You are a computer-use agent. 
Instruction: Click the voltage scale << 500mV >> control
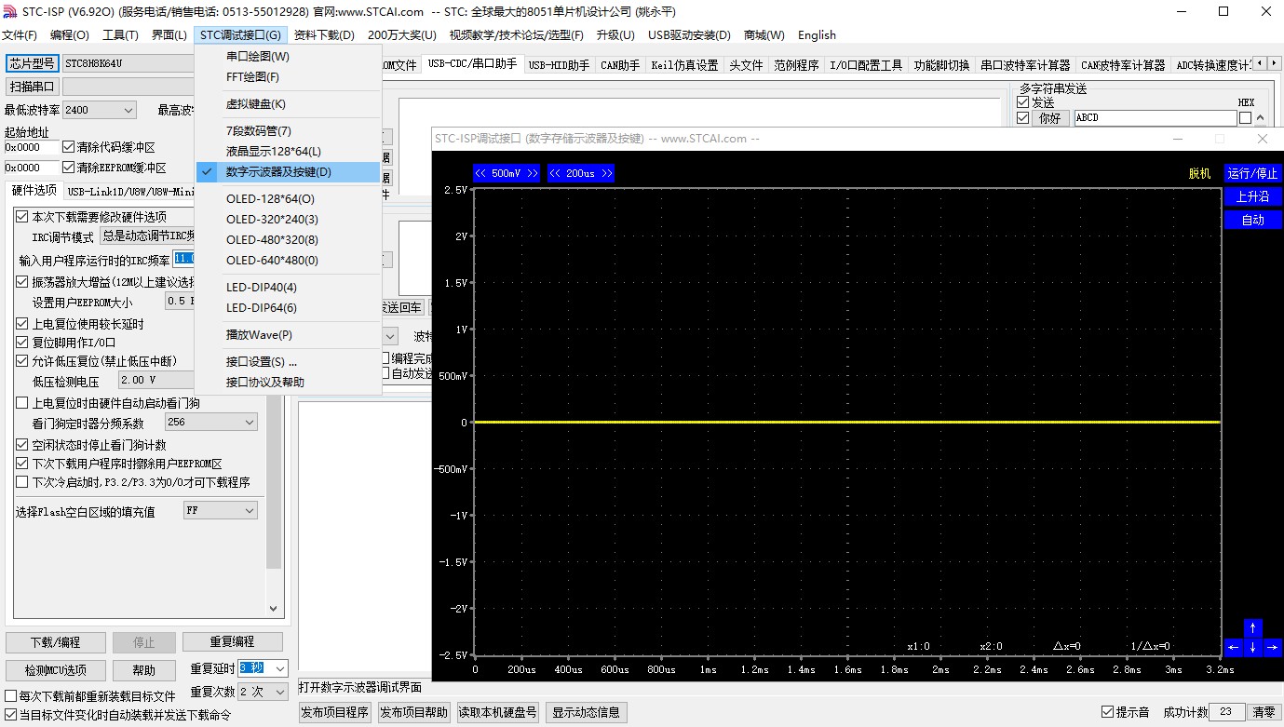(x=507, y=173)
